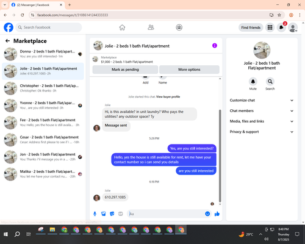
Task: Open the account profile menu
Action: point(293,27)
